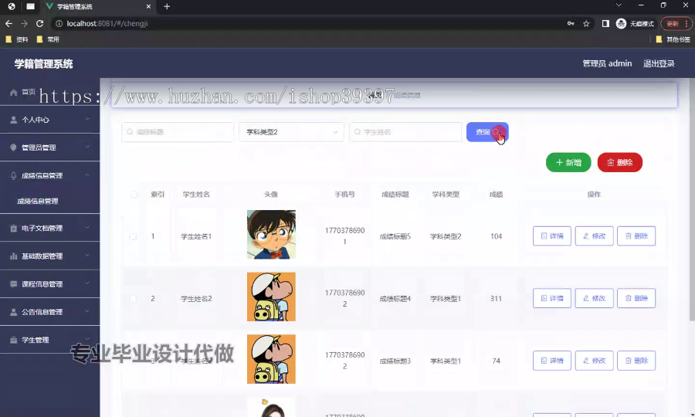Expand 电子文档管理 sidebar menu

tap(49, 229)
